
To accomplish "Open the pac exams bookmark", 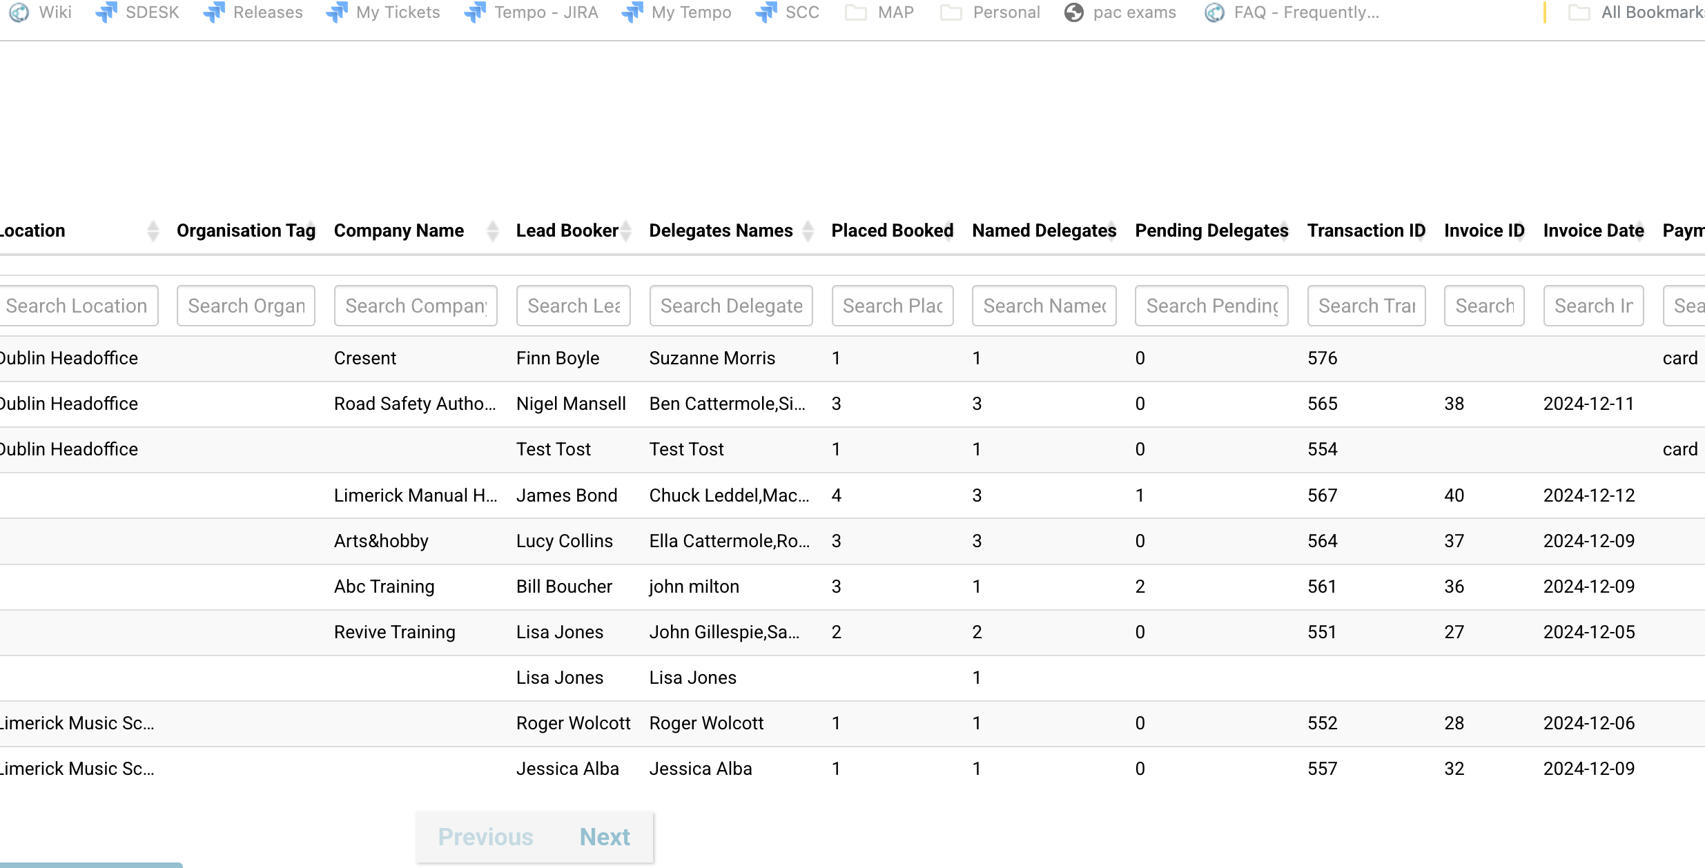I will pyautogui.click(x=1120, y=12).
